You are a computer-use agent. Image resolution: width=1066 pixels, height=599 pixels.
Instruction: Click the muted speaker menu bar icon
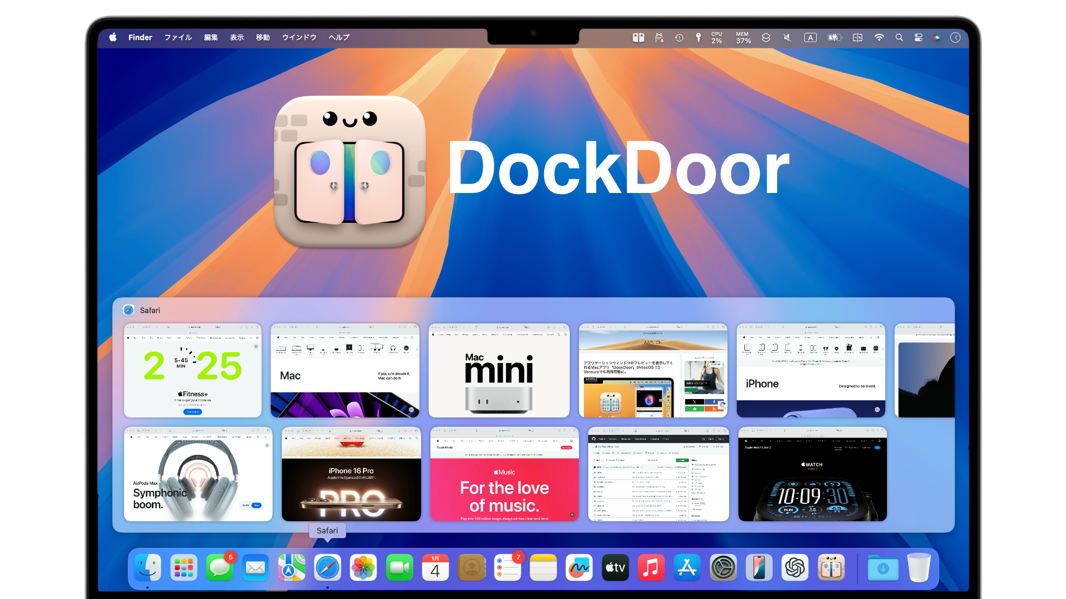click(x=787, y=38)
